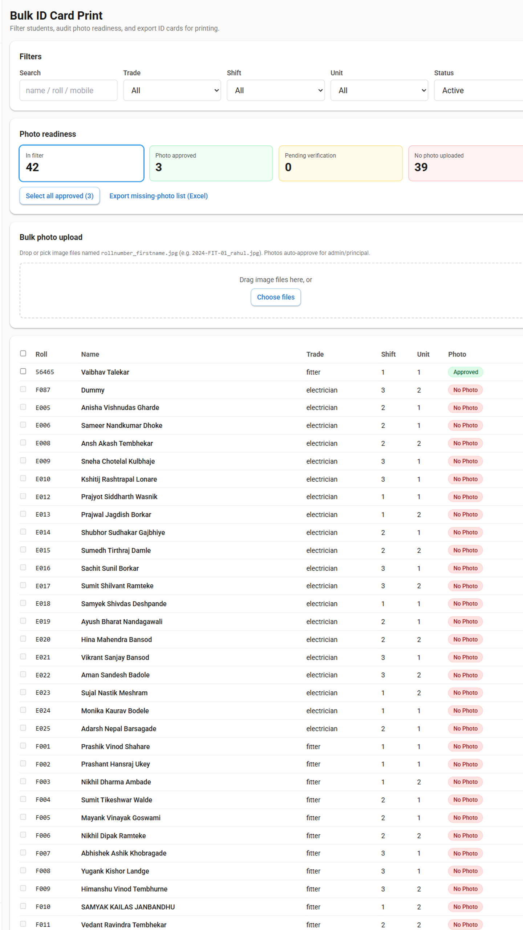Click Select all approved (3) button

click(x=60, y=196)
